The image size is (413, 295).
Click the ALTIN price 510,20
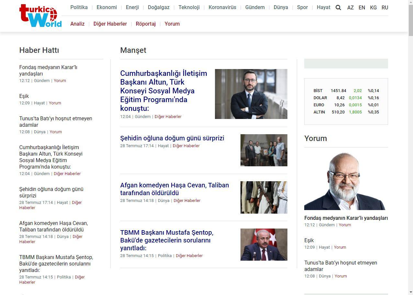coord(338,112)
